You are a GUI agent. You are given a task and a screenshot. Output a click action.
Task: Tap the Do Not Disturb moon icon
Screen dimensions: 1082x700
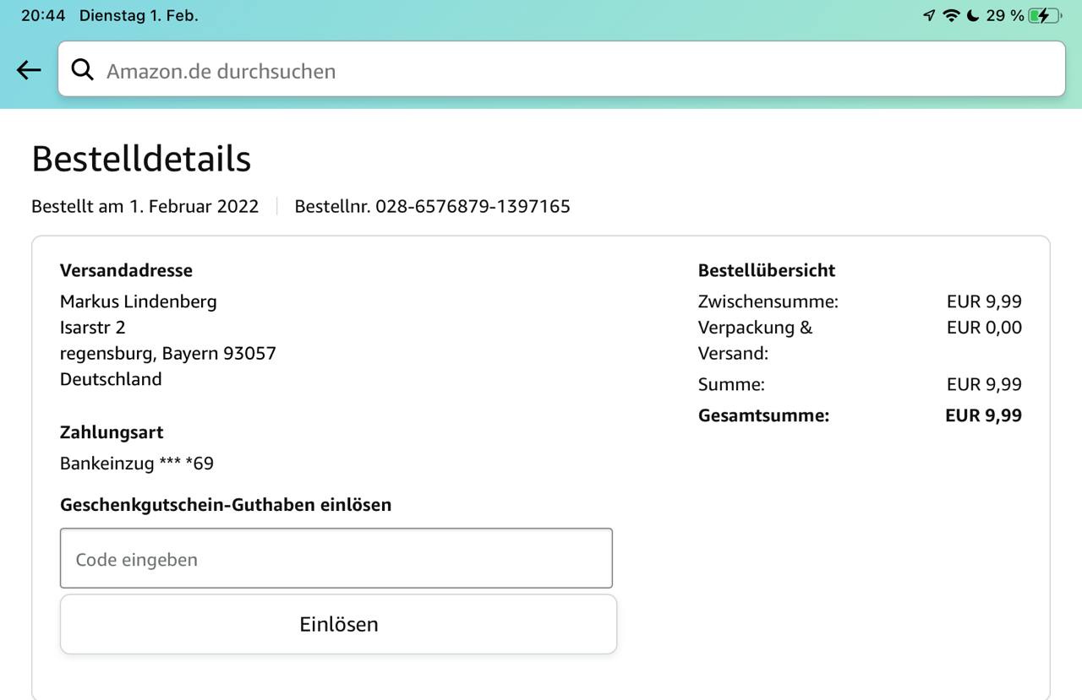973,15
